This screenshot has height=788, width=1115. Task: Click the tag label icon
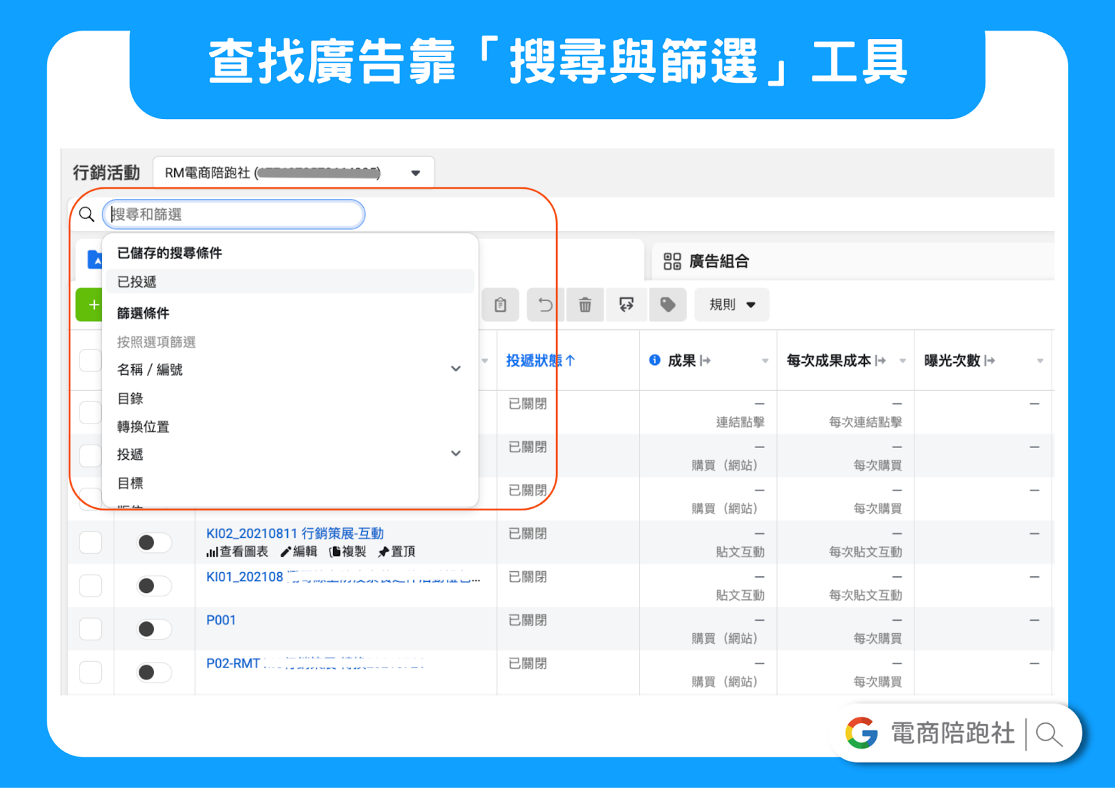(x=668, y=304)
